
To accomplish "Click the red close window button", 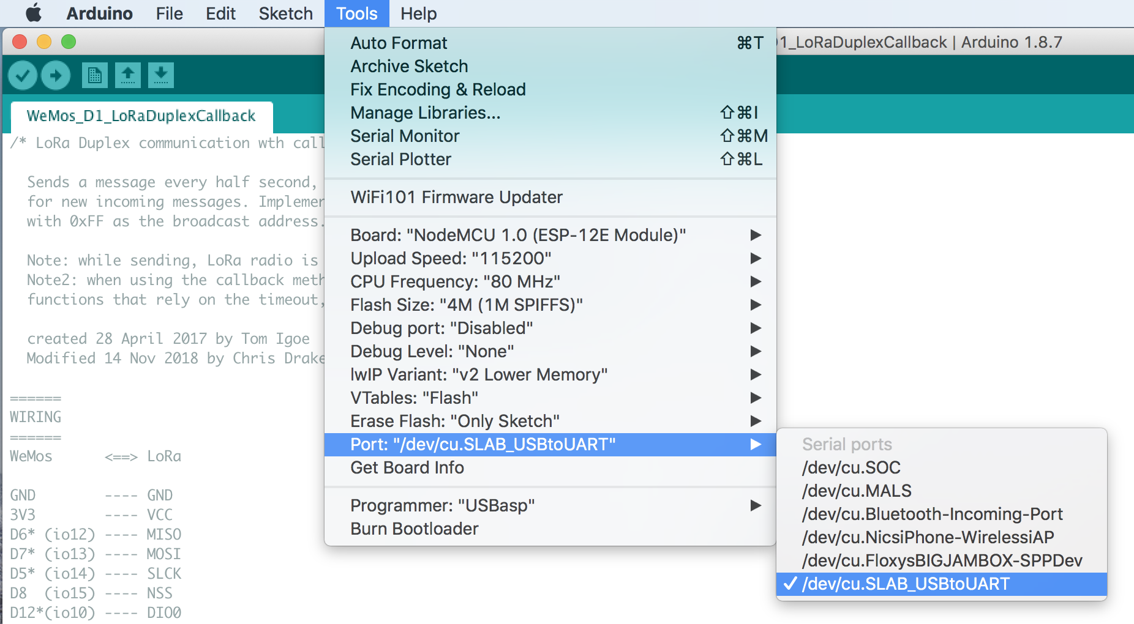I will pyautogui.click(x=20, y=42).
